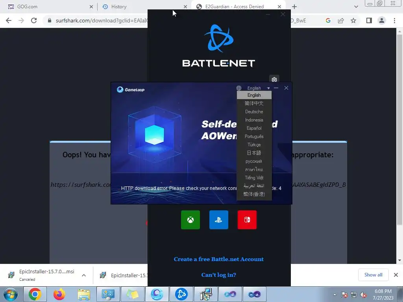Screen dimensions: 403x302
Task: Select 简体中文 language option
Action: click(x=254, y=103)
